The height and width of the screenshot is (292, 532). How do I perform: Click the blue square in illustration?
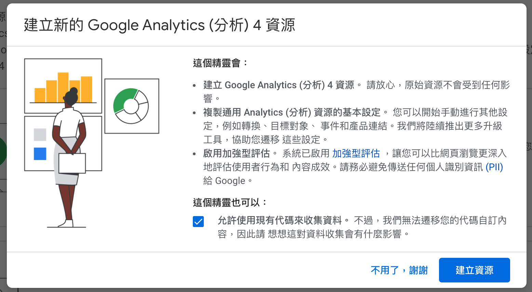coord(40,154)
